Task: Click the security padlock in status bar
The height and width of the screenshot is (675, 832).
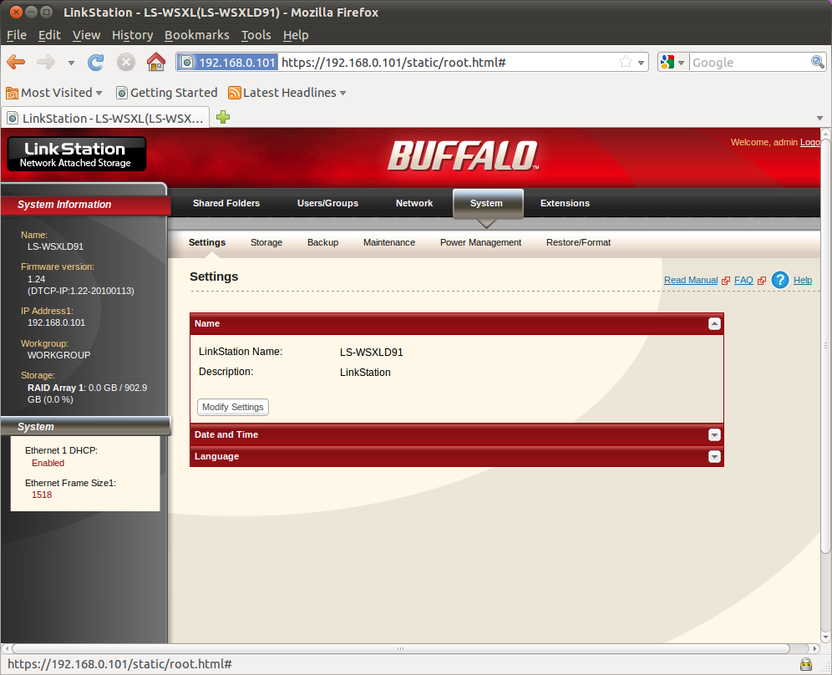Action: coord(806,664)
